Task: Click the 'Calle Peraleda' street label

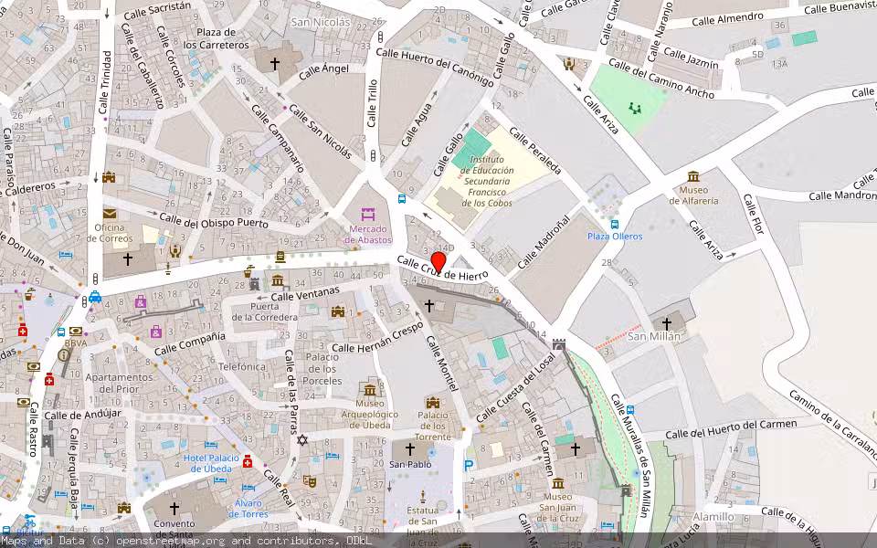Action: tap(535, 151)
